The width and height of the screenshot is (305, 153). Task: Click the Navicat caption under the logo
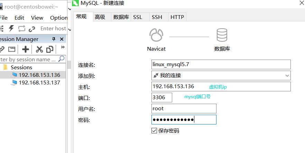pyautogui.click(x=156, y=49)
